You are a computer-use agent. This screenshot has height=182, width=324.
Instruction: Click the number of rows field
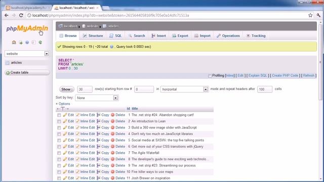click(85, 89)
